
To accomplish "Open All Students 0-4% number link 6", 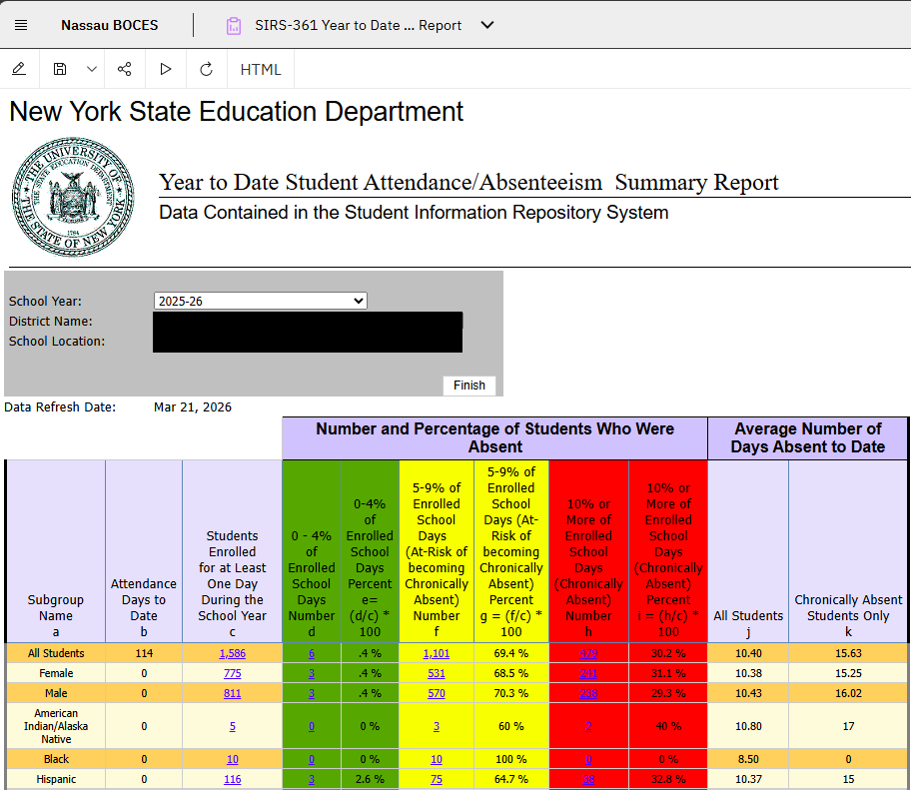I will 312,653.
